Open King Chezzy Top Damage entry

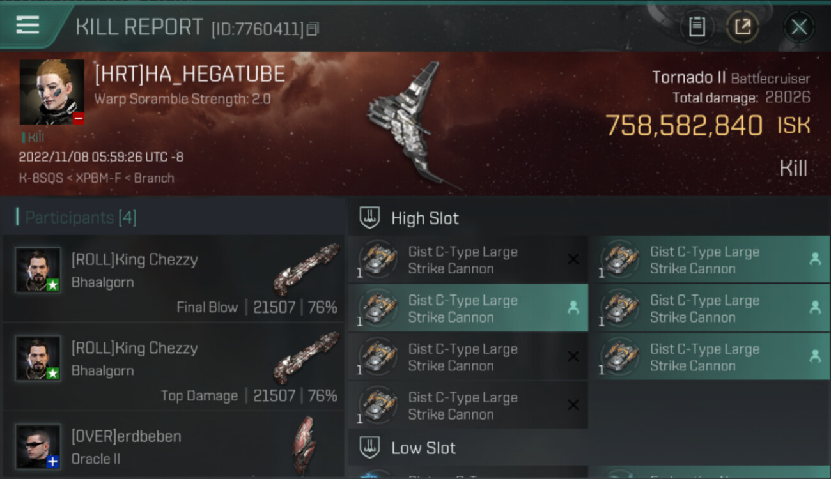(173, 367)
